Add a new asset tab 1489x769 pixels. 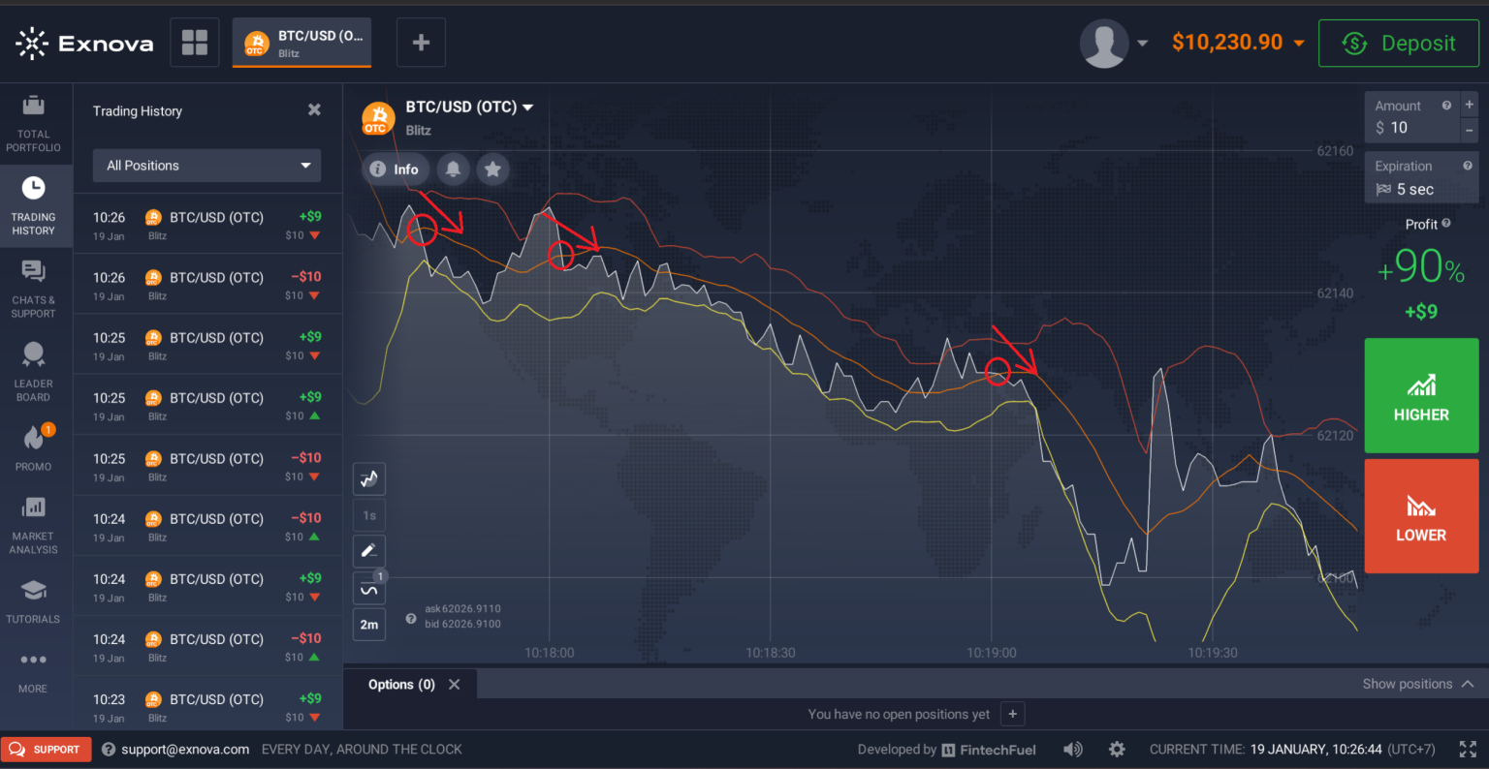[x=421, y=43]
